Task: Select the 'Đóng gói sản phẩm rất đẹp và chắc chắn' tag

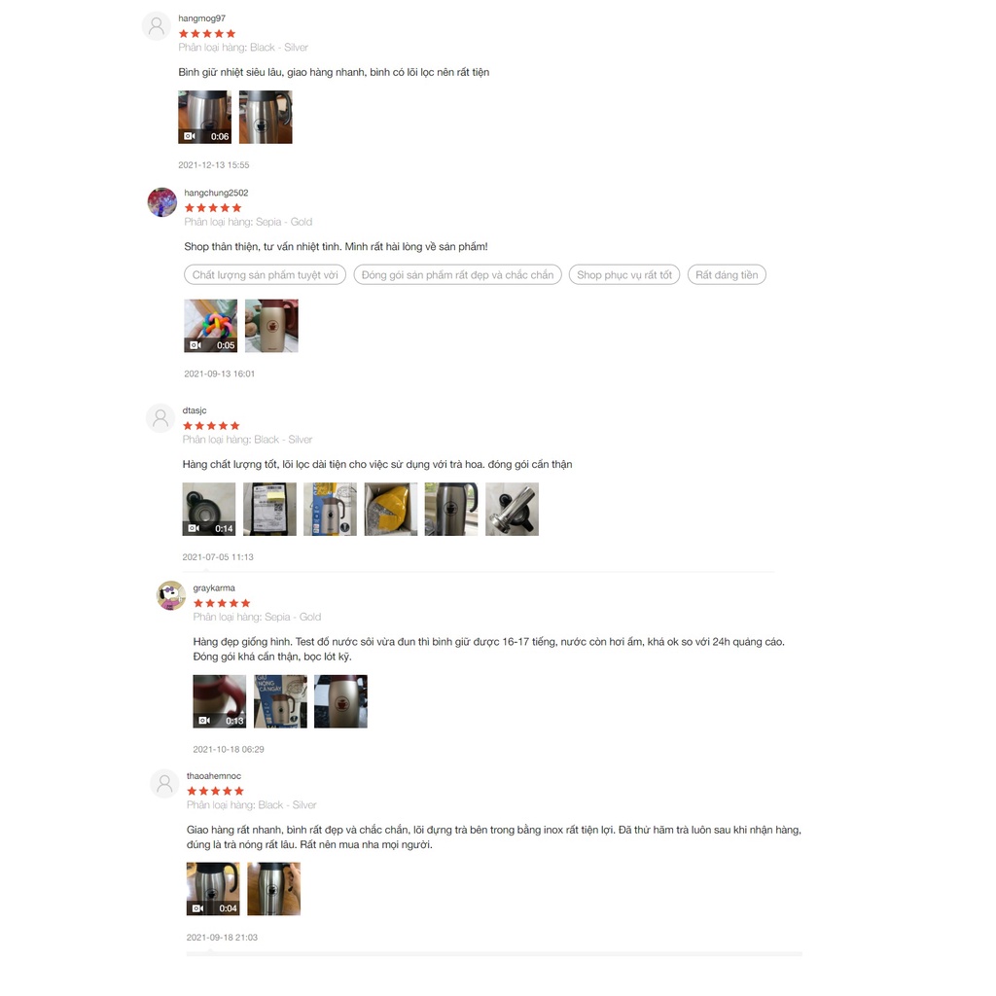Action: pyautogui.click(x=457, y=275)
